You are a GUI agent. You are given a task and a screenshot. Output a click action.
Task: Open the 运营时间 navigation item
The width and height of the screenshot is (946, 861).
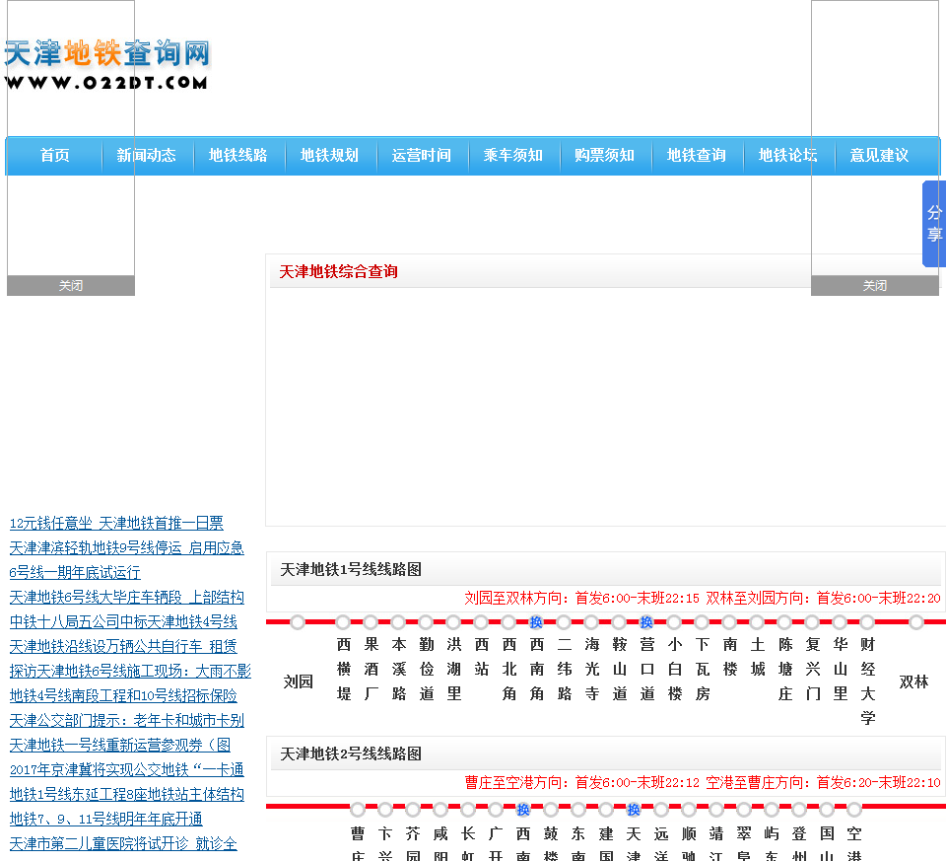click(x=421, y=155)
